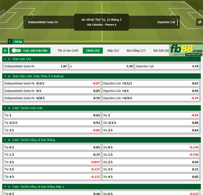Pick Xỉu 2 at -0.84

[151, 115]
